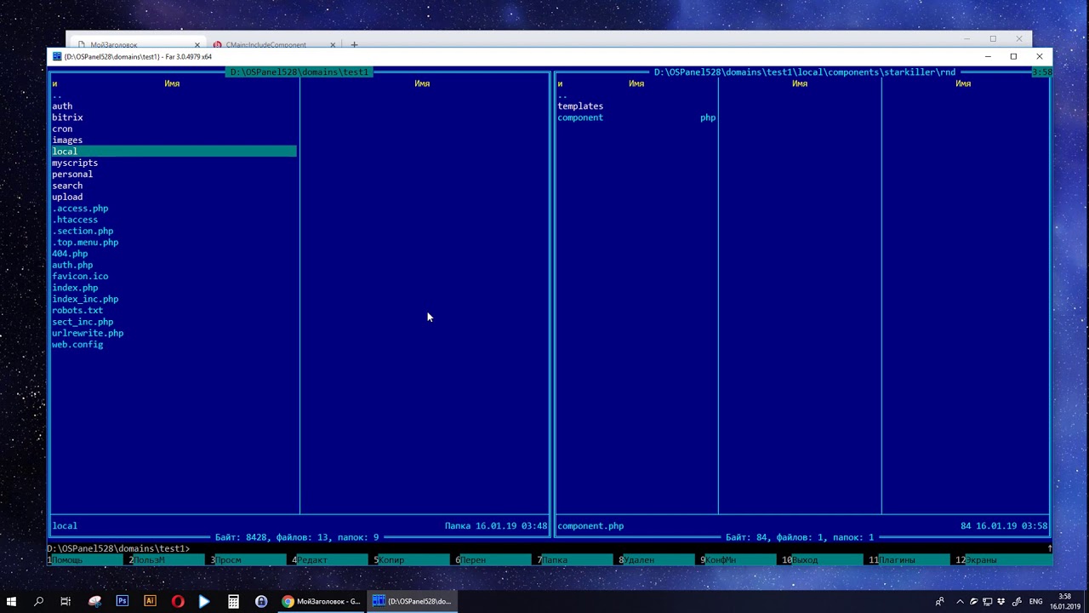1089x613 pixels.
Task: Select index.php file
Action: (75, 288)
